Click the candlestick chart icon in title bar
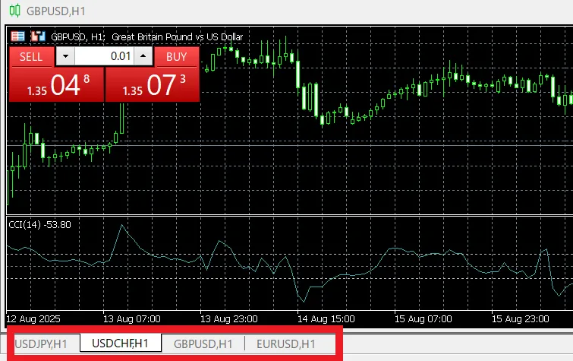Screen dimensions: 573x361 coord(13,11)
